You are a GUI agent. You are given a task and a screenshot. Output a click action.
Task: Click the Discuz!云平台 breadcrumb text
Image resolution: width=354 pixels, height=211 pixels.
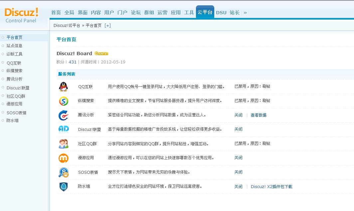[67, 26]
